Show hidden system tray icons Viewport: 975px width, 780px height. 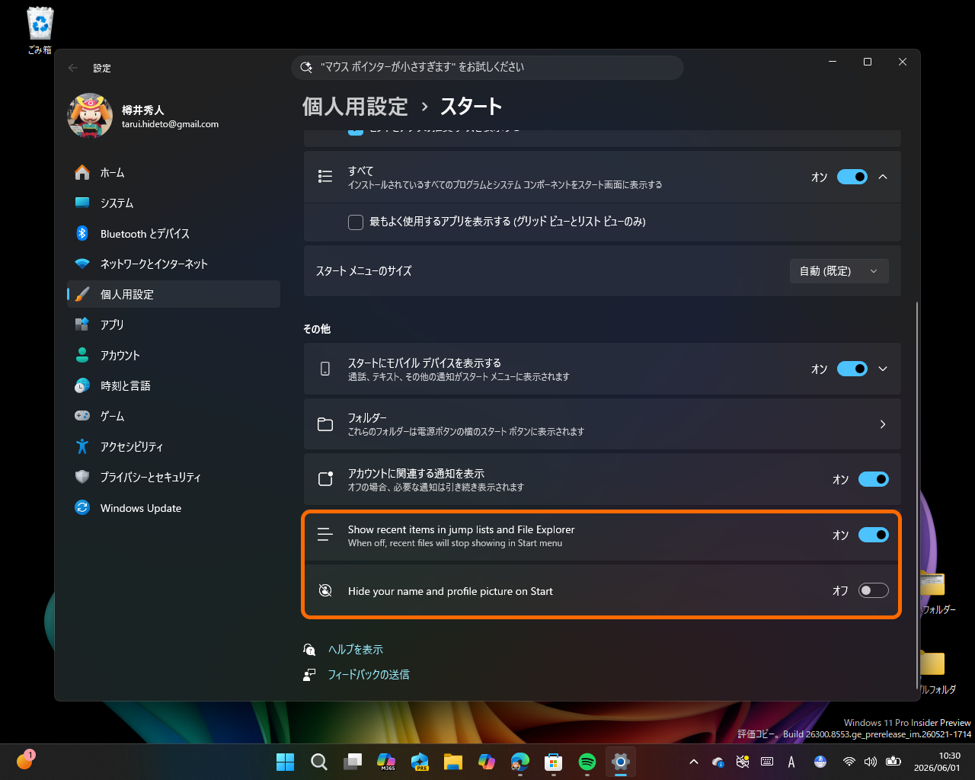pyautogui.click(x=693, y=762)
